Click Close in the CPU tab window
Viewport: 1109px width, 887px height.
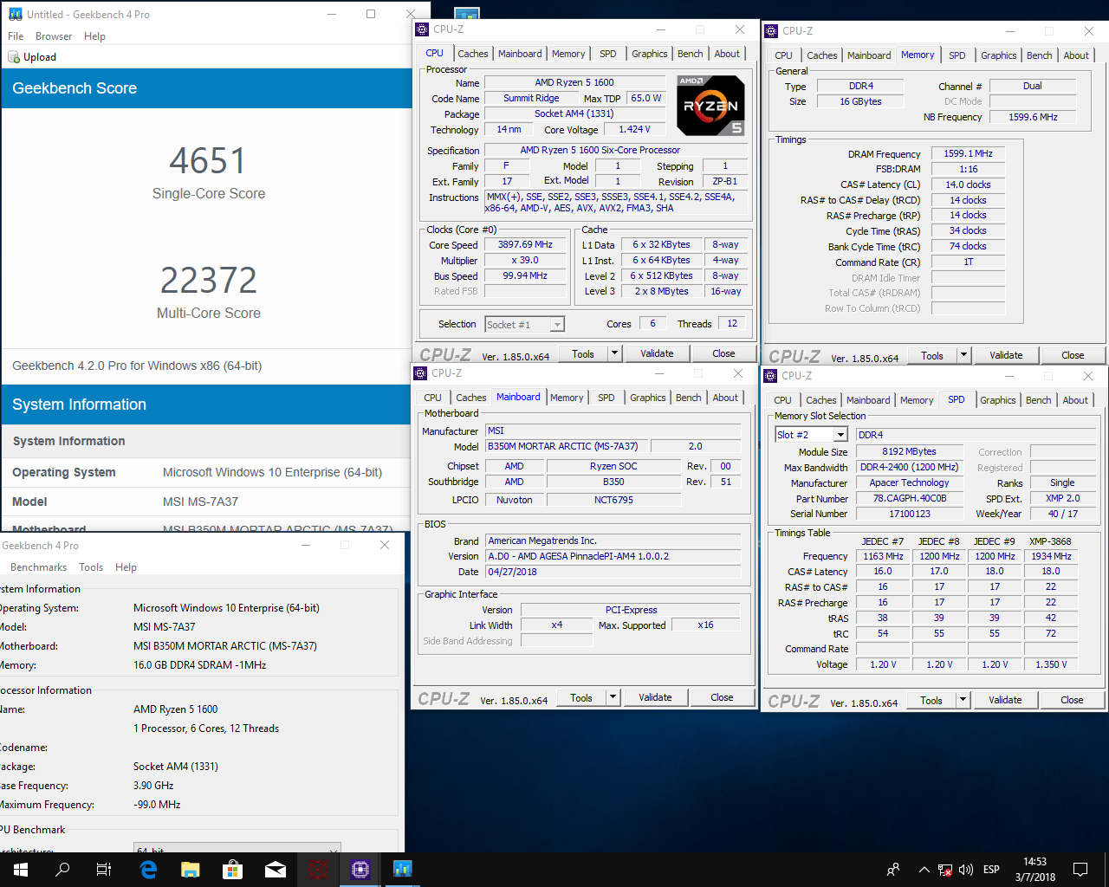(x=723, y=353)
